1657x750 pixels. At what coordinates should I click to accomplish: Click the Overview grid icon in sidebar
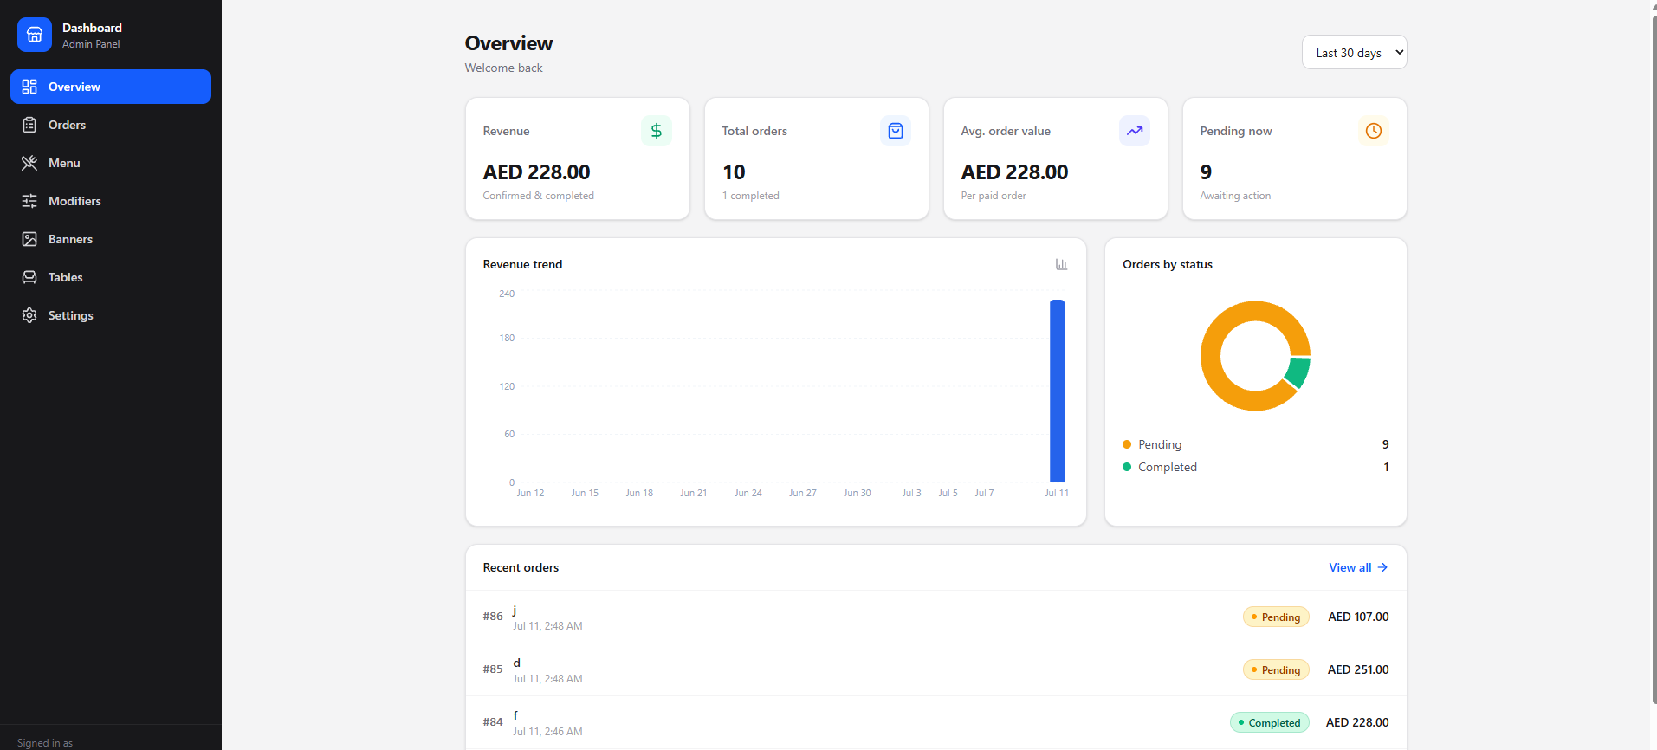click(x=29, y=87)
